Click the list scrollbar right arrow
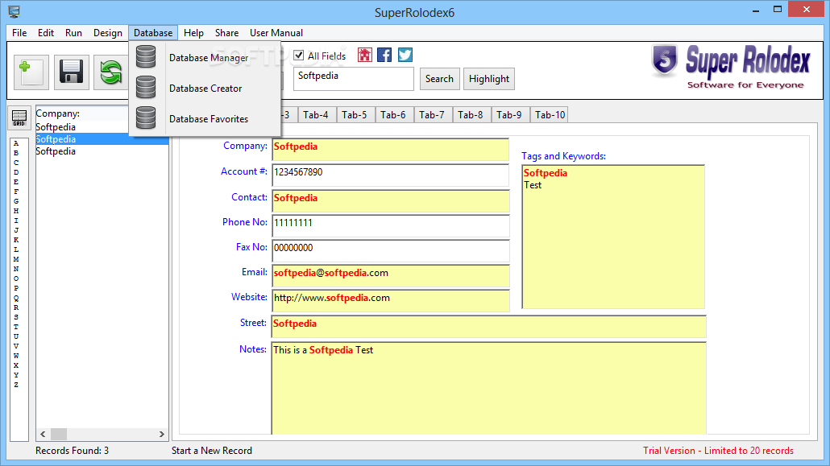830x466 pixels. click(x=161, y=435)
